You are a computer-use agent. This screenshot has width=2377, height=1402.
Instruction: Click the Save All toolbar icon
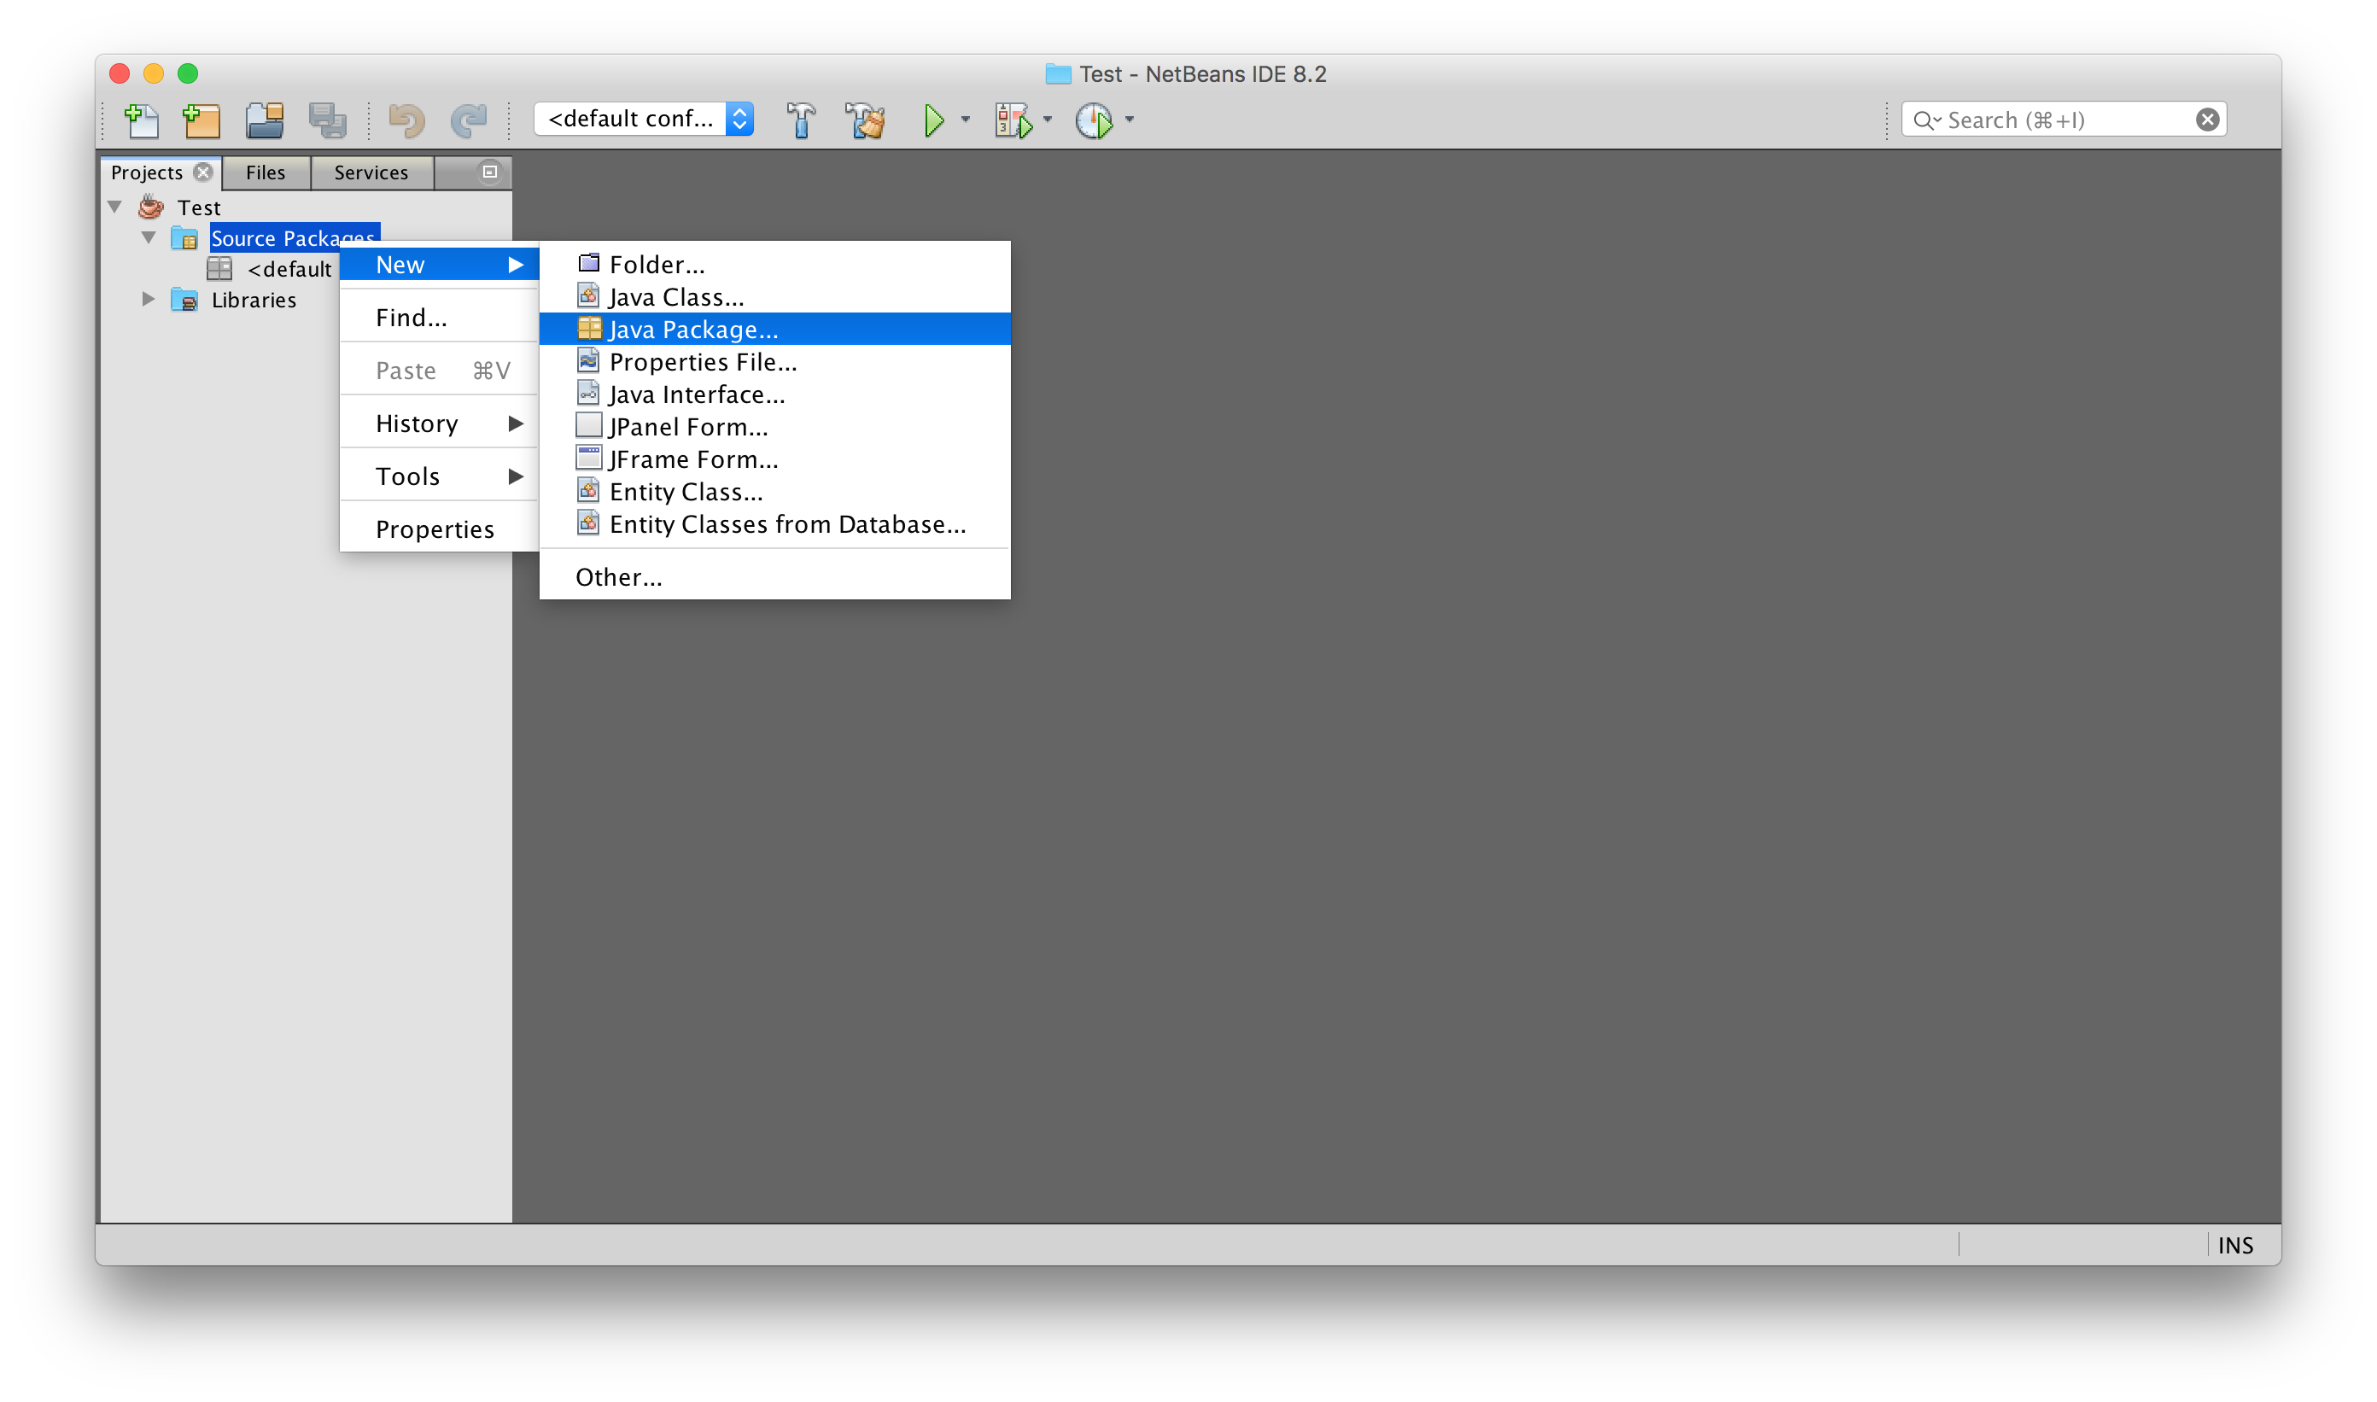(328, 120)
